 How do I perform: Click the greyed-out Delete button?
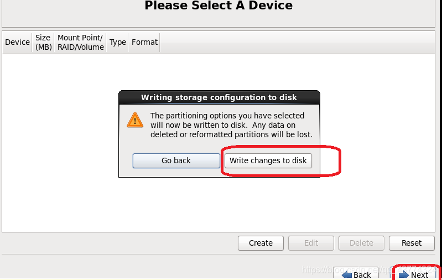click(361, 243)
